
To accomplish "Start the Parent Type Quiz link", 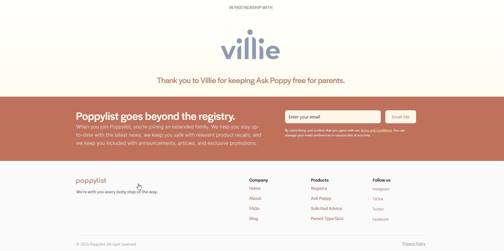I will (x=327, y=219).
